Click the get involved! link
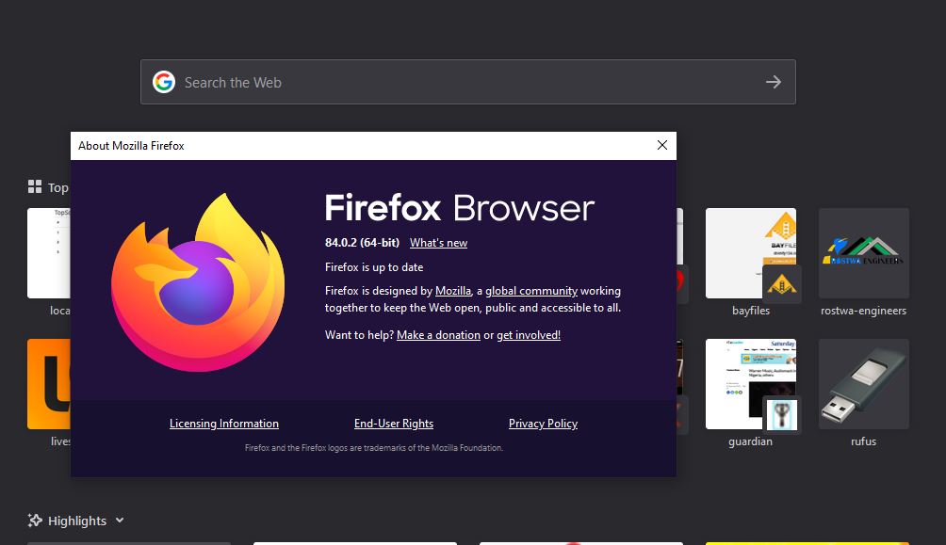This screenshot has height=545, width=946. tap(529, 335)
